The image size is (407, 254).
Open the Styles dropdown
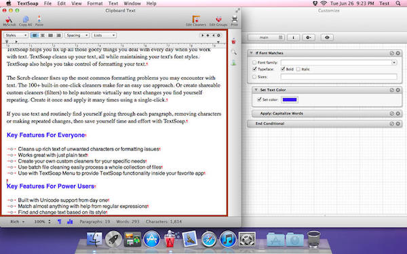[16, 35]
